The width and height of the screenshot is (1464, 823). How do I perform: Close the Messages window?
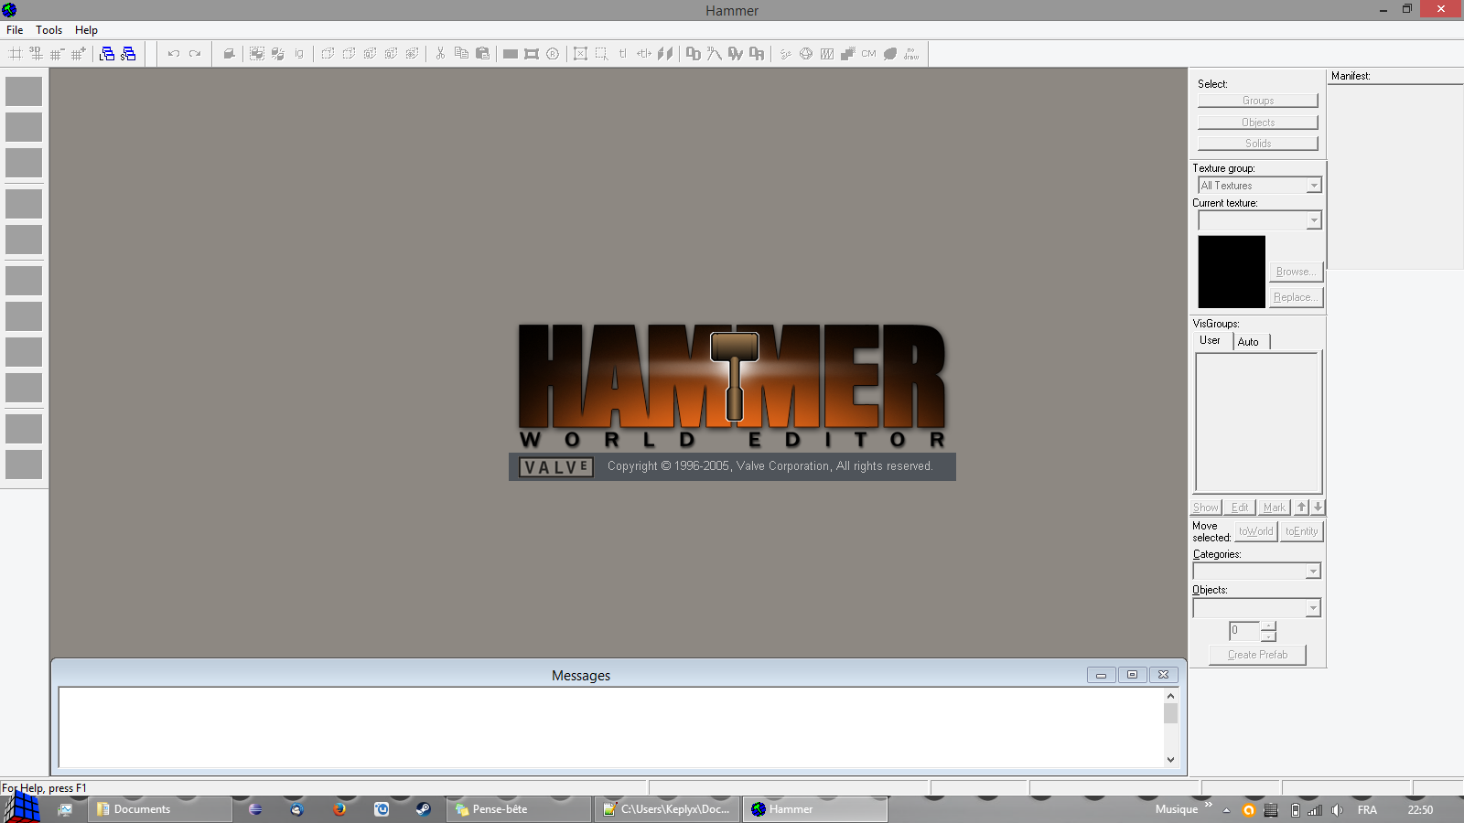click(x=1163, y=675)
